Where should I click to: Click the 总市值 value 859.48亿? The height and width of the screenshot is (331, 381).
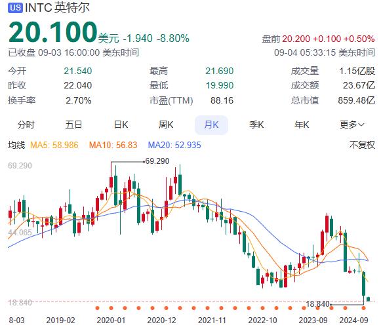click(357, 100)
